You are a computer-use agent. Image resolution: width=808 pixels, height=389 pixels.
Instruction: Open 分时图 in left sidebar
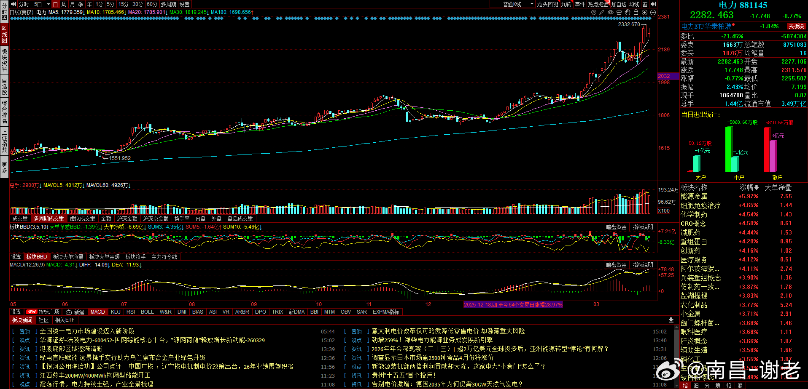click(x=4, y=11)
